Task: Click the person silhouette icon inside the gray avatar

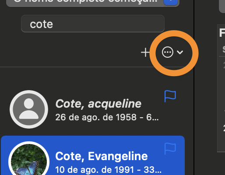Action: [x=29, y=108]
